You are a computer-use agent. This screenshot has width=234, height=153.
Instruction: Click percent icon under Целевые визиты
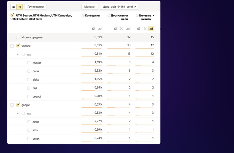tap(145, 29)
